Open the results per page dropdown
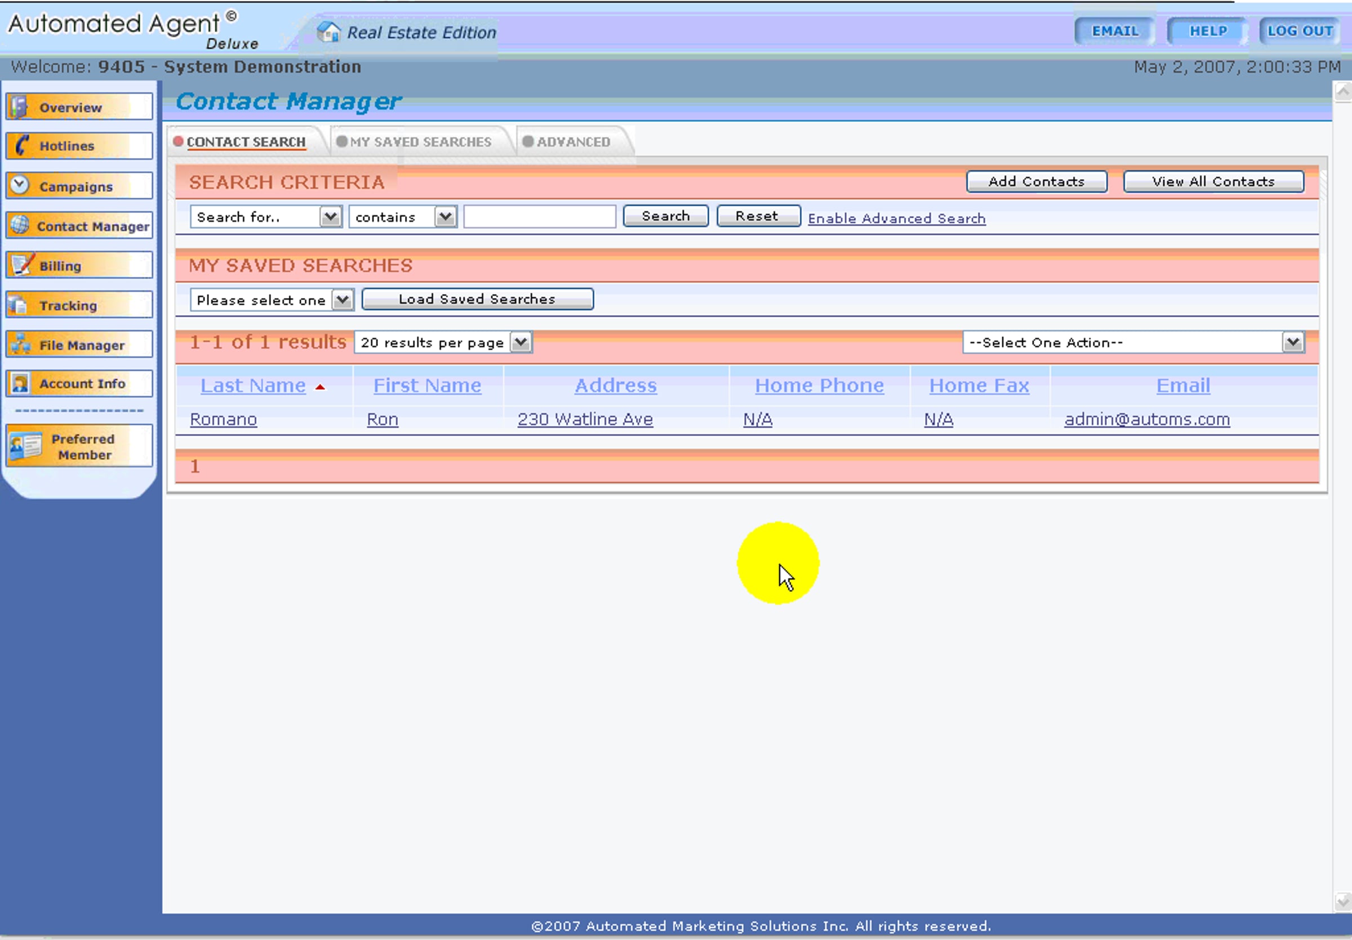The width and height of the screenshot is (1352, 940). 521,342
